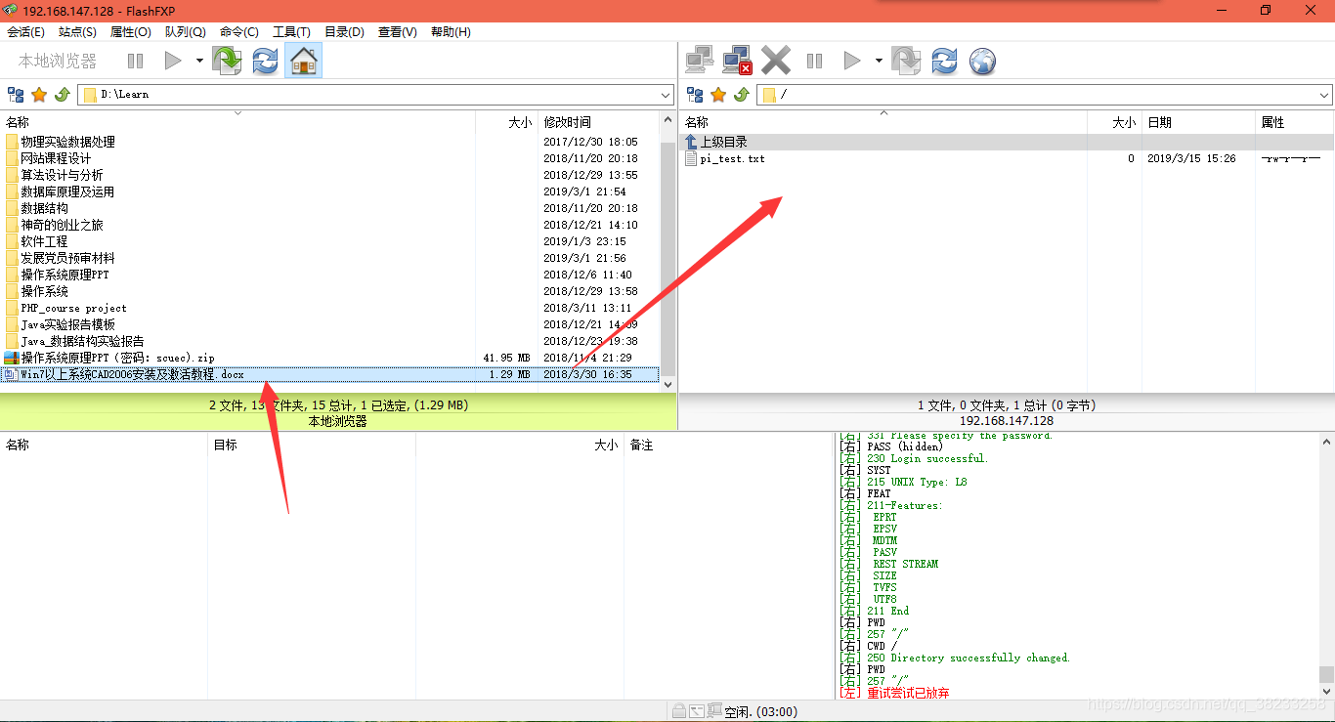This screenshot has height=722, width=1335.
Task: Open remote folder tree icon beside path
Action: 695,95
